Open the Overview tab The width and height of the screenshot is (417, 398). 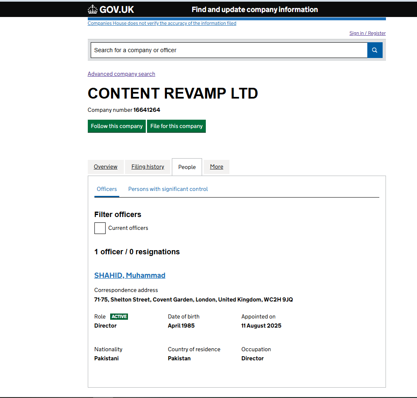106,167
